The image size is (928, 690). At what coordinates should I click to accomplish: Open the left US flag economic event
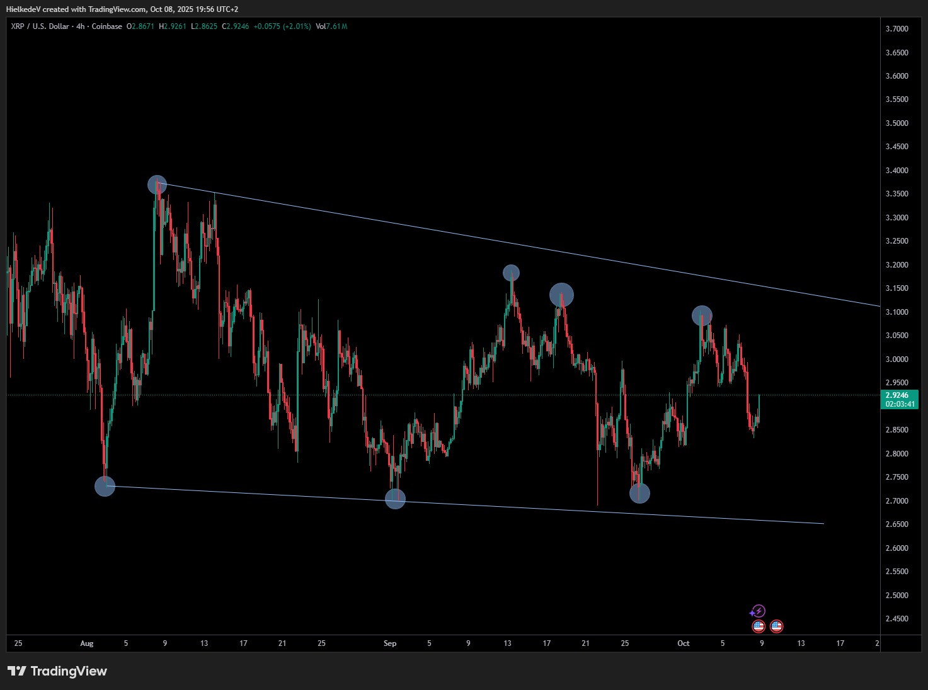pos(759,626)
